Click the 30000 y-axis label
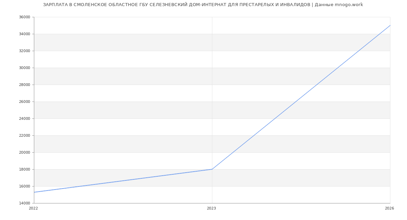The width and height of the screenshot is (407, 220). [x=24, y=68]
